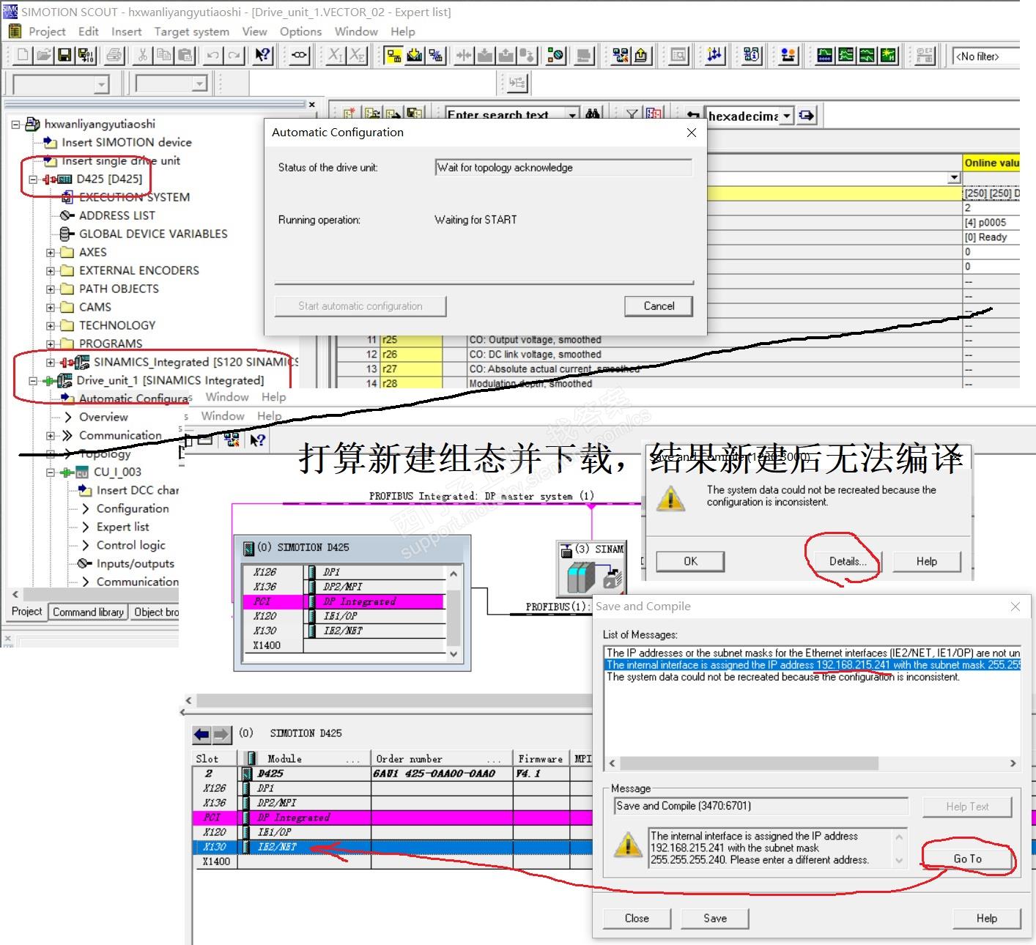
Task: Select ADDRESS LIST in project tree
Action: pos(117,215)
